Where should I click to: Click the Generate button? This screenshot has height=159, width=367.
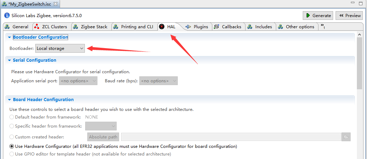[318, 16]
